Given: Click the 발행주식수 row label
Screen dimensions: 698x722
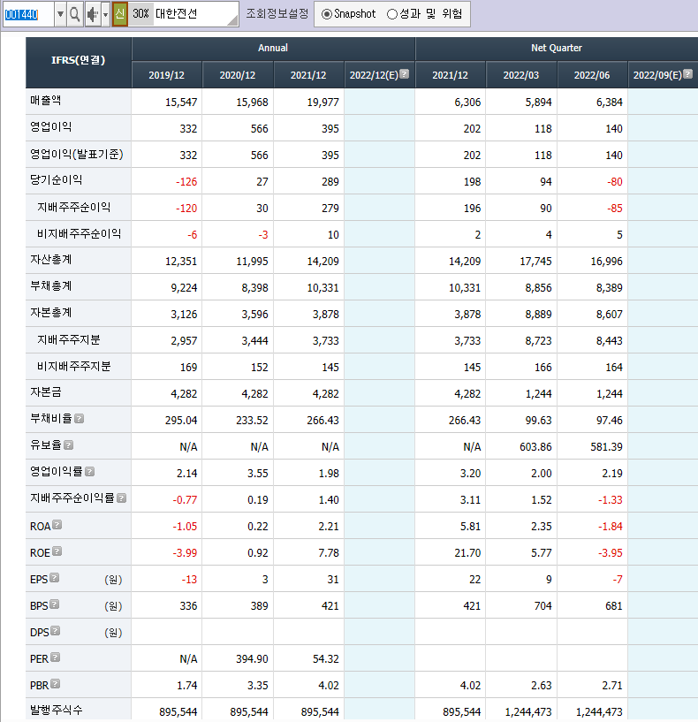Looking at the screenshot, I should click(57, 710).
